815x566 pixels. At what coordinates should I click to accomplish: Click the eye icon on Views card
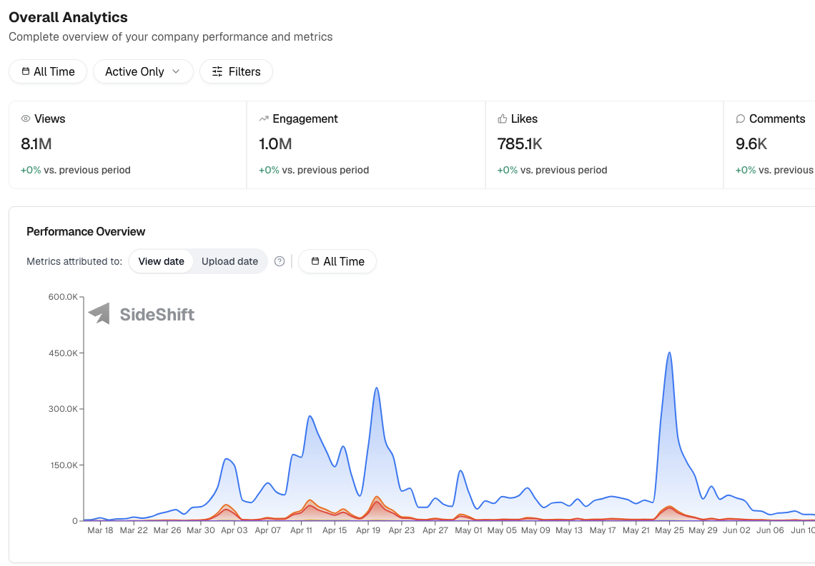coord(26,118)
